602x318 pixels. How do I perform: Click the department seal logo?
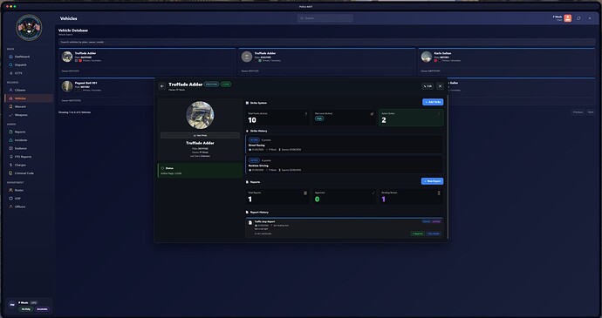click(29, 28)
